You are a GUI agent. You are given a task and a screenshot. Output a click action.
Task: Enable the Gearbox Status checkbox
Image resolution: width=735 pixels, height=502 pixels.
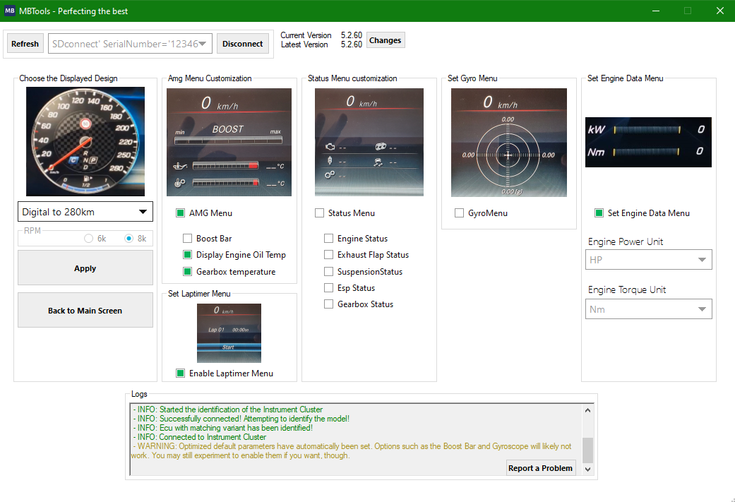(x=329, y=304)
